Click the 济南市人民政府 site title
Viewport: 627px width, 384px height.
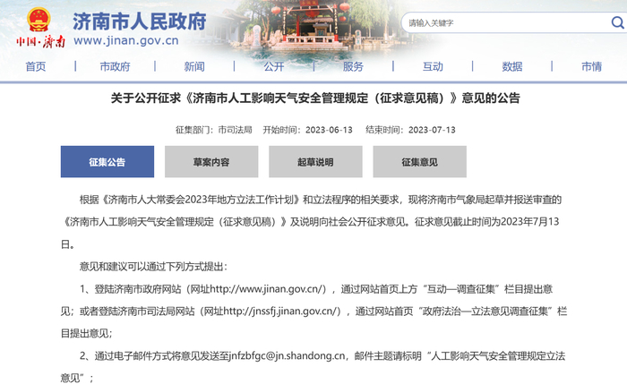pyautogui.click(x=140, y=21)
